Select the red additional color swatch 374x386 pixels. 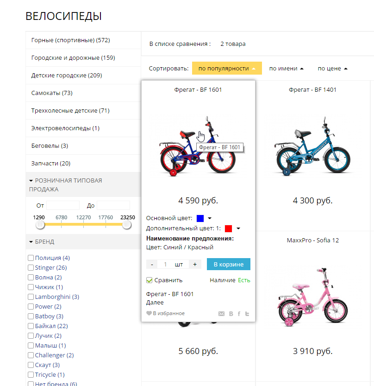(x=229, y=228)
